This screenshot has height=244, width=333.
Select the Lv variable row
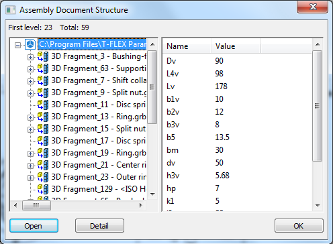click(237, 86)
